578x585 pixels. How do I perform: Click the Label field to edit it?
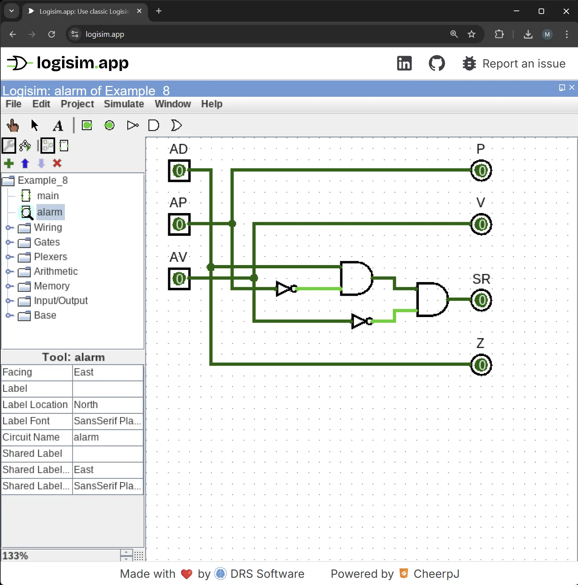[x=107, y=389]
